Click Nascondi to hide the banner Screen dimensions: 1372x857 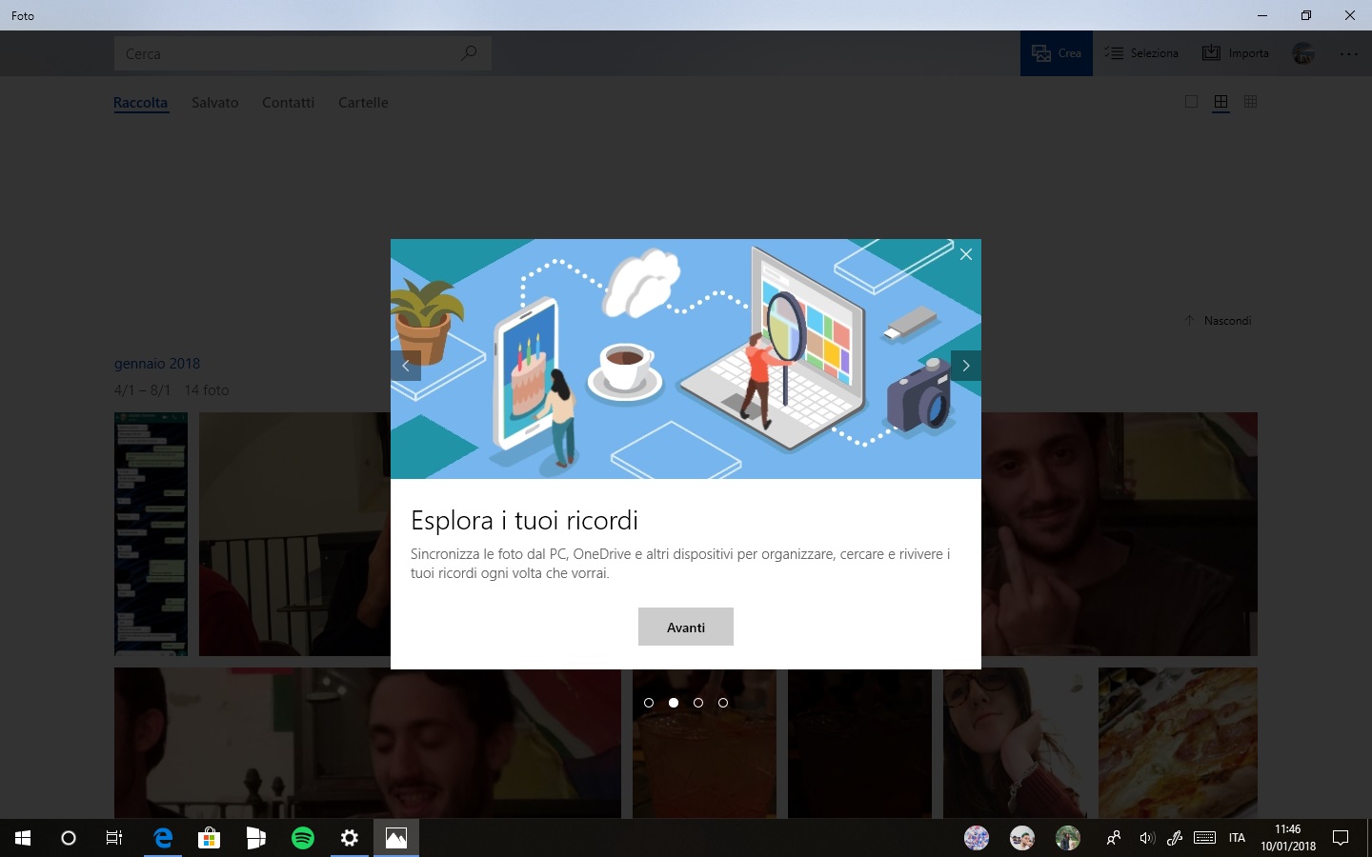pyautogui.click(x=1218, y=321)
